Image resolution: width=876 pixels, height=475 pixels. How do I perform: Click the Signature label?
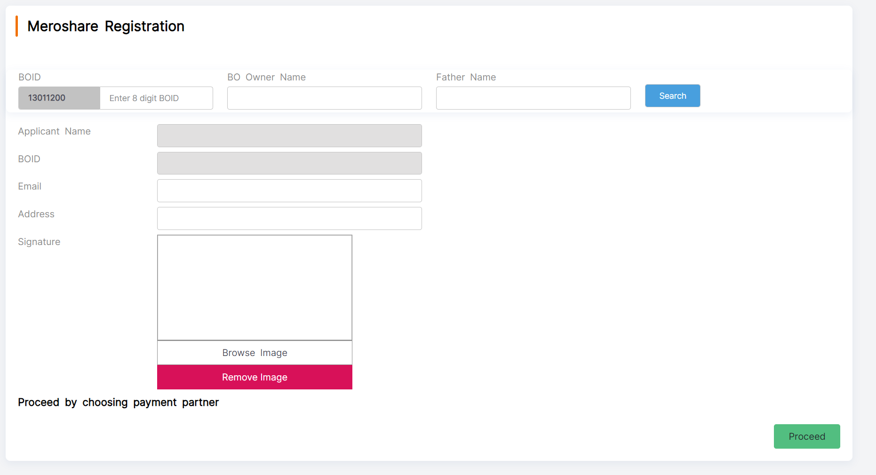(39, 242)
